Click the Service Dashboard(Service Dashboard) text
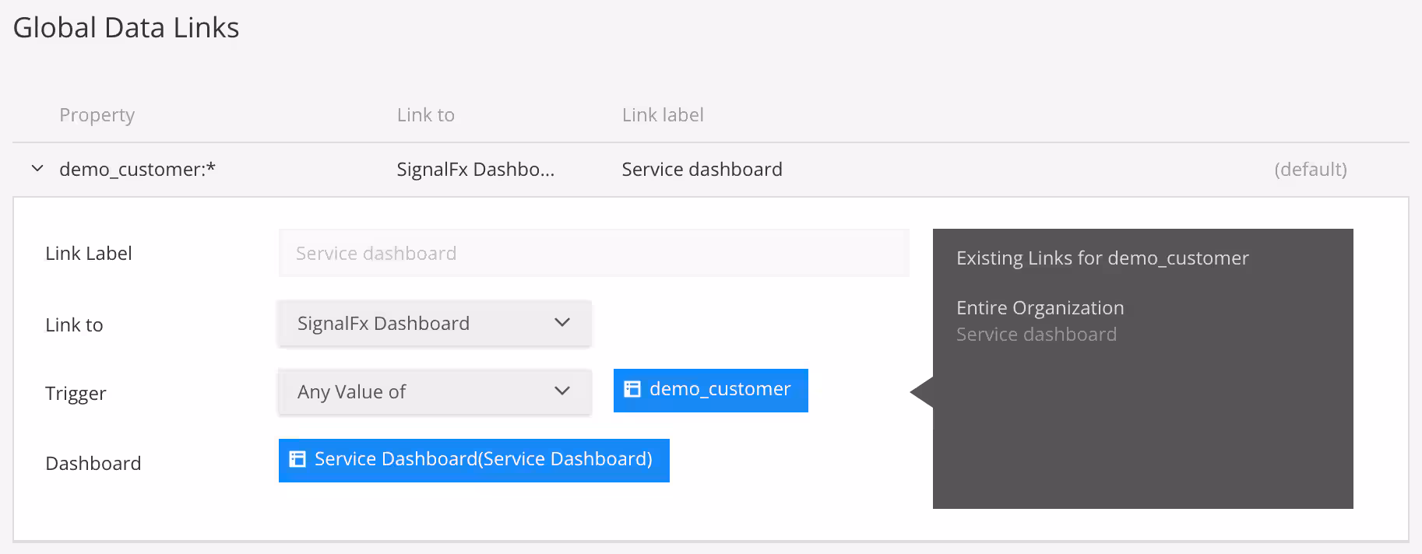The image size is (1422, 554). tap(483, 460)
